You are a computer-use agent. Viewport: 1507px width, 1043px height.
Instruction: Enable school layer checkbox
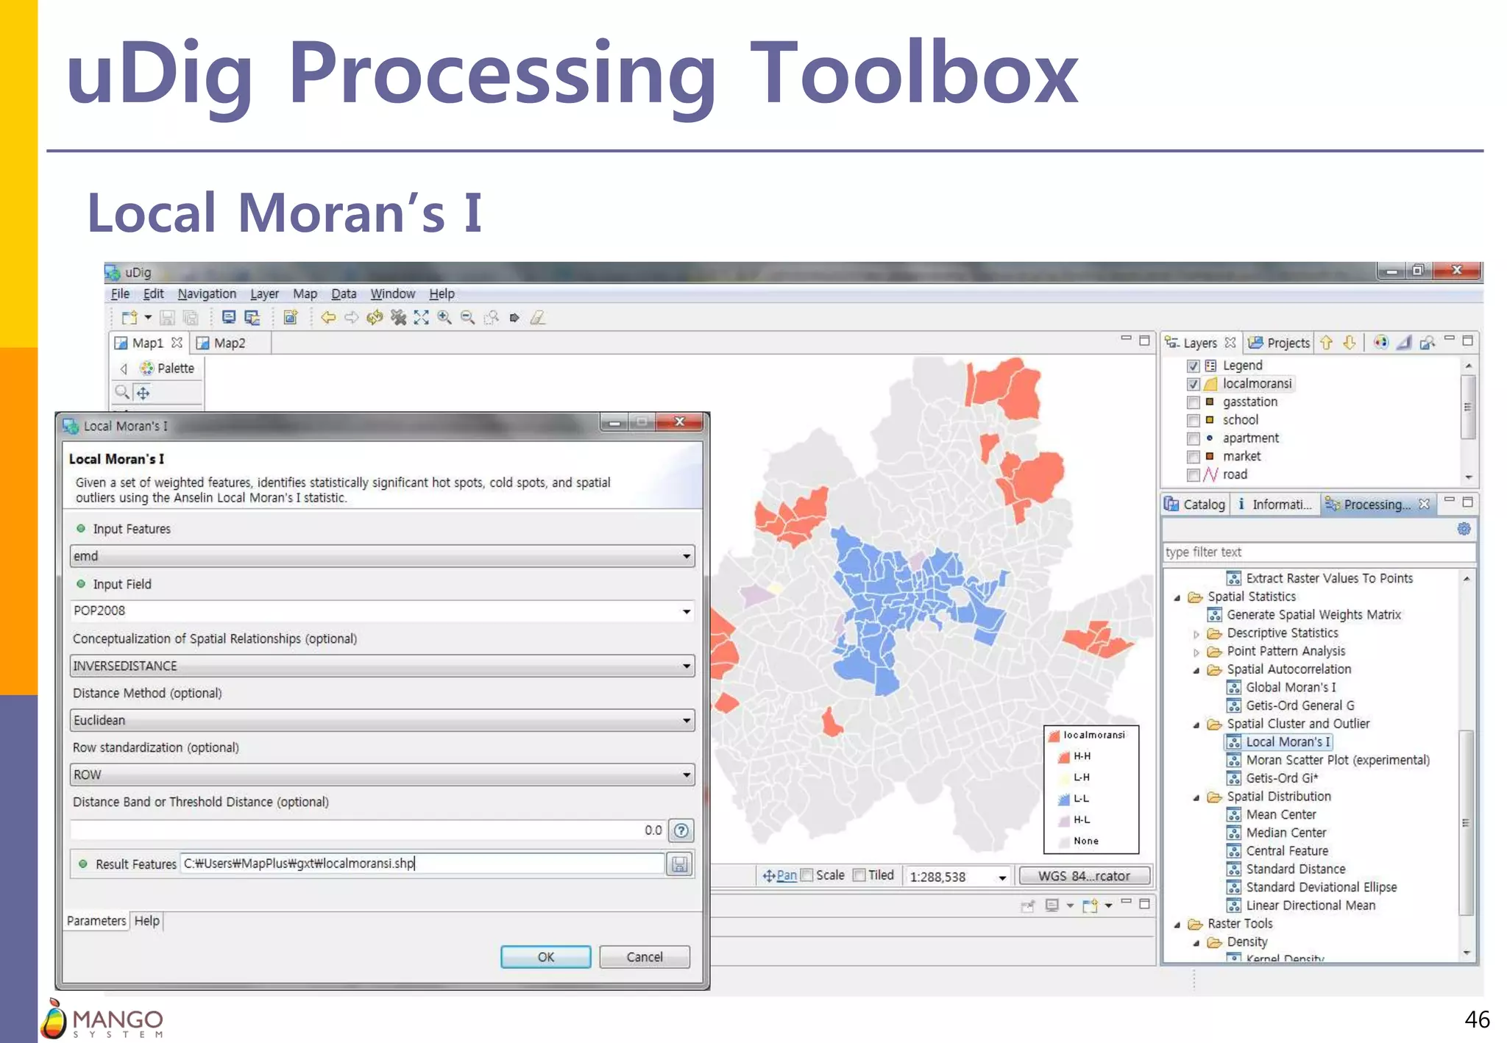tap(1194, 421)
